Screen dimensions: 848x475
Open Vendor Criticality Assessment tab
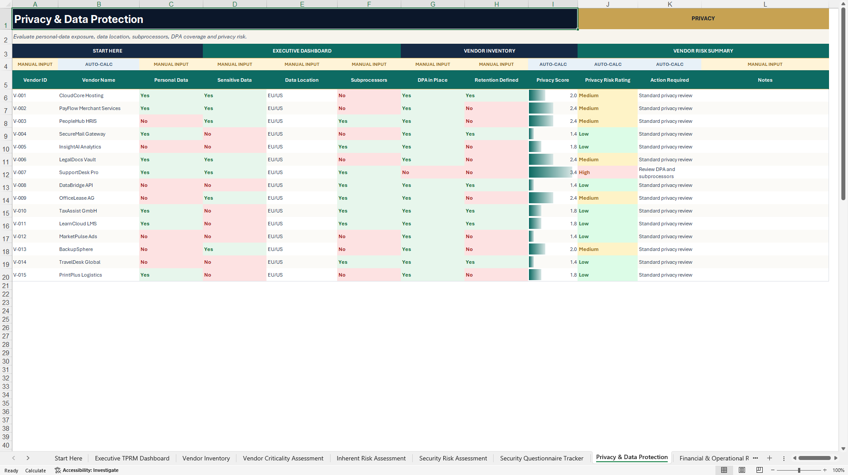pyautogui.click(x=283, y=458)
